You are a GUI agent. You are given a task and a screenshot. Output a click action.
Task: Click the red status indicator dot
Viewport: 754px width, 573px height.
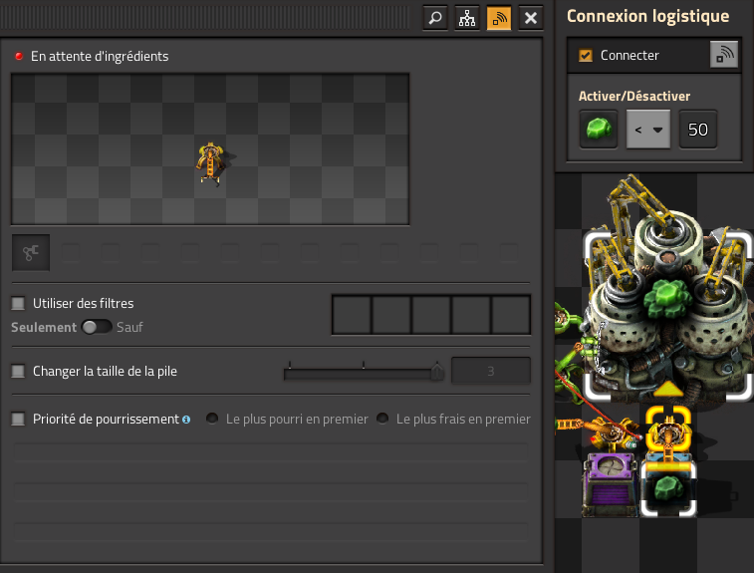pyautogui.click(x=19, y=56)
